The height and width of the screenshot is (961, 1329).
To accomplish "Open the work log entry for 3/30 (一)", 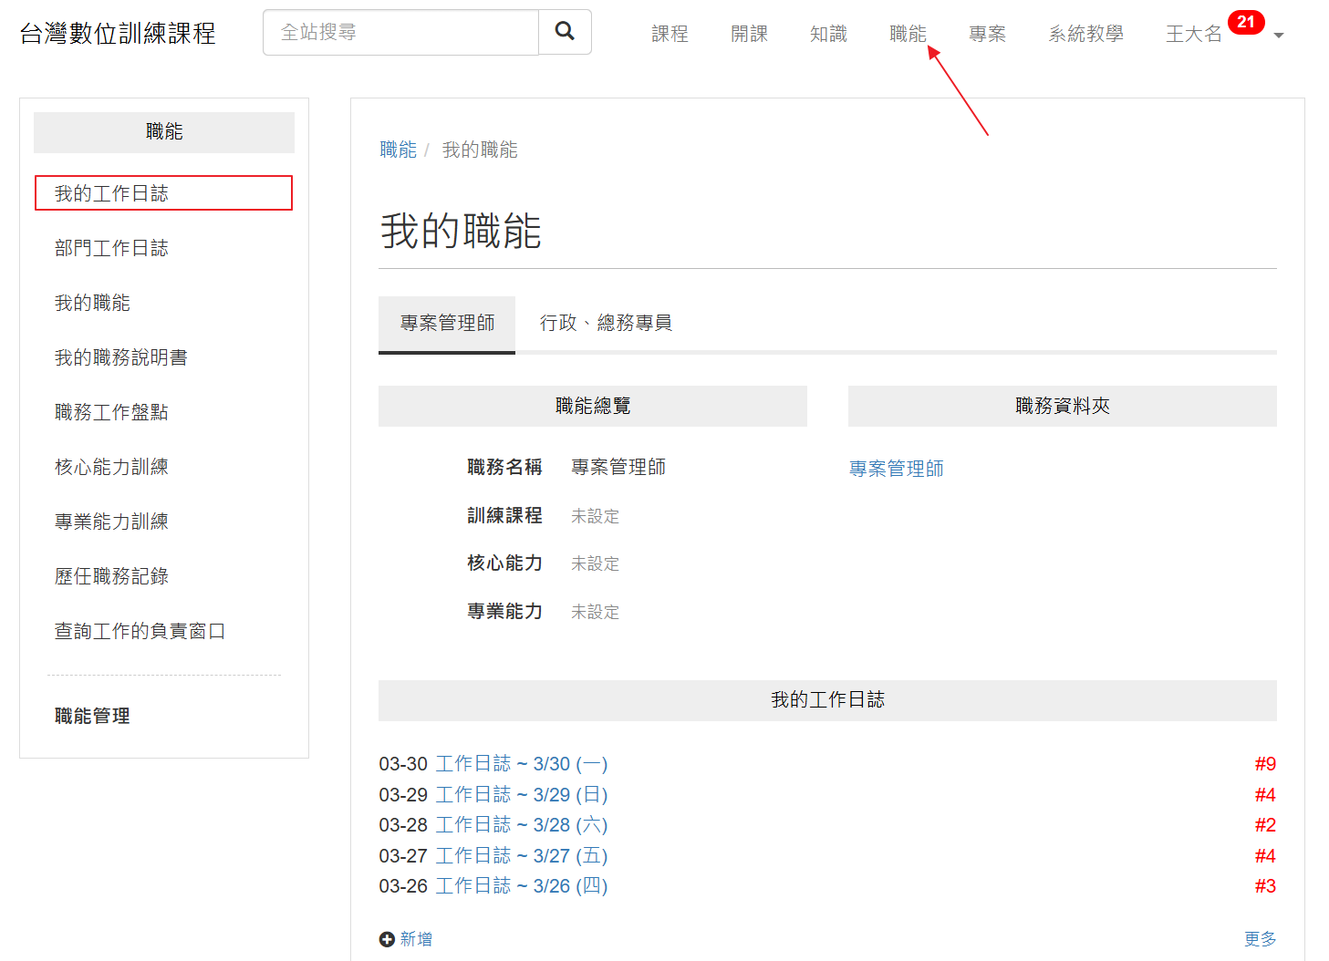I will click(521, 764).
